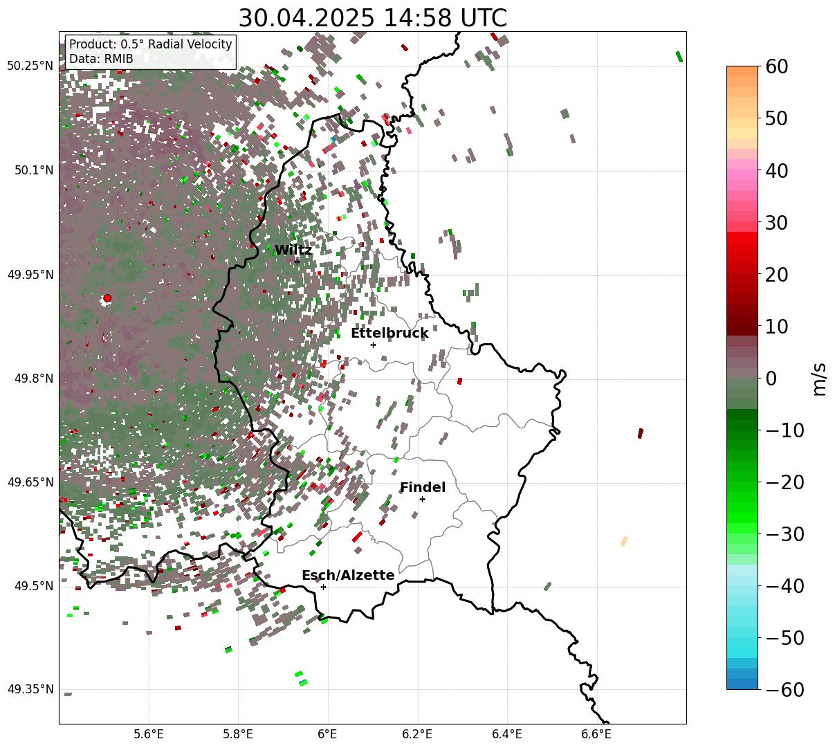Click the 49.5°N latitude tick label
The image size is (835, 748).
click(33, 586)
